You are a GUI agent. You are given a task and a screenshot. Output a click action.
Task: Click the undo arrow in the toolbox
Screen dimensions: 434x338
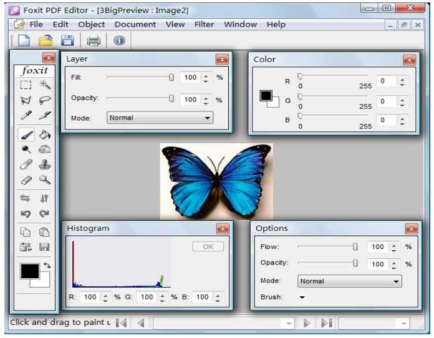click(x=26, y=214)
